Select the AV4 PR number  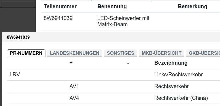pyautogui.click(x=74, y=98)
